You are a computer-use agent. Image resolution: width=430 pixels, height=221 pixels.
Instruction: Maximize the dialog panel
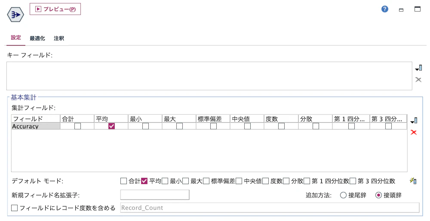(418, 9)
